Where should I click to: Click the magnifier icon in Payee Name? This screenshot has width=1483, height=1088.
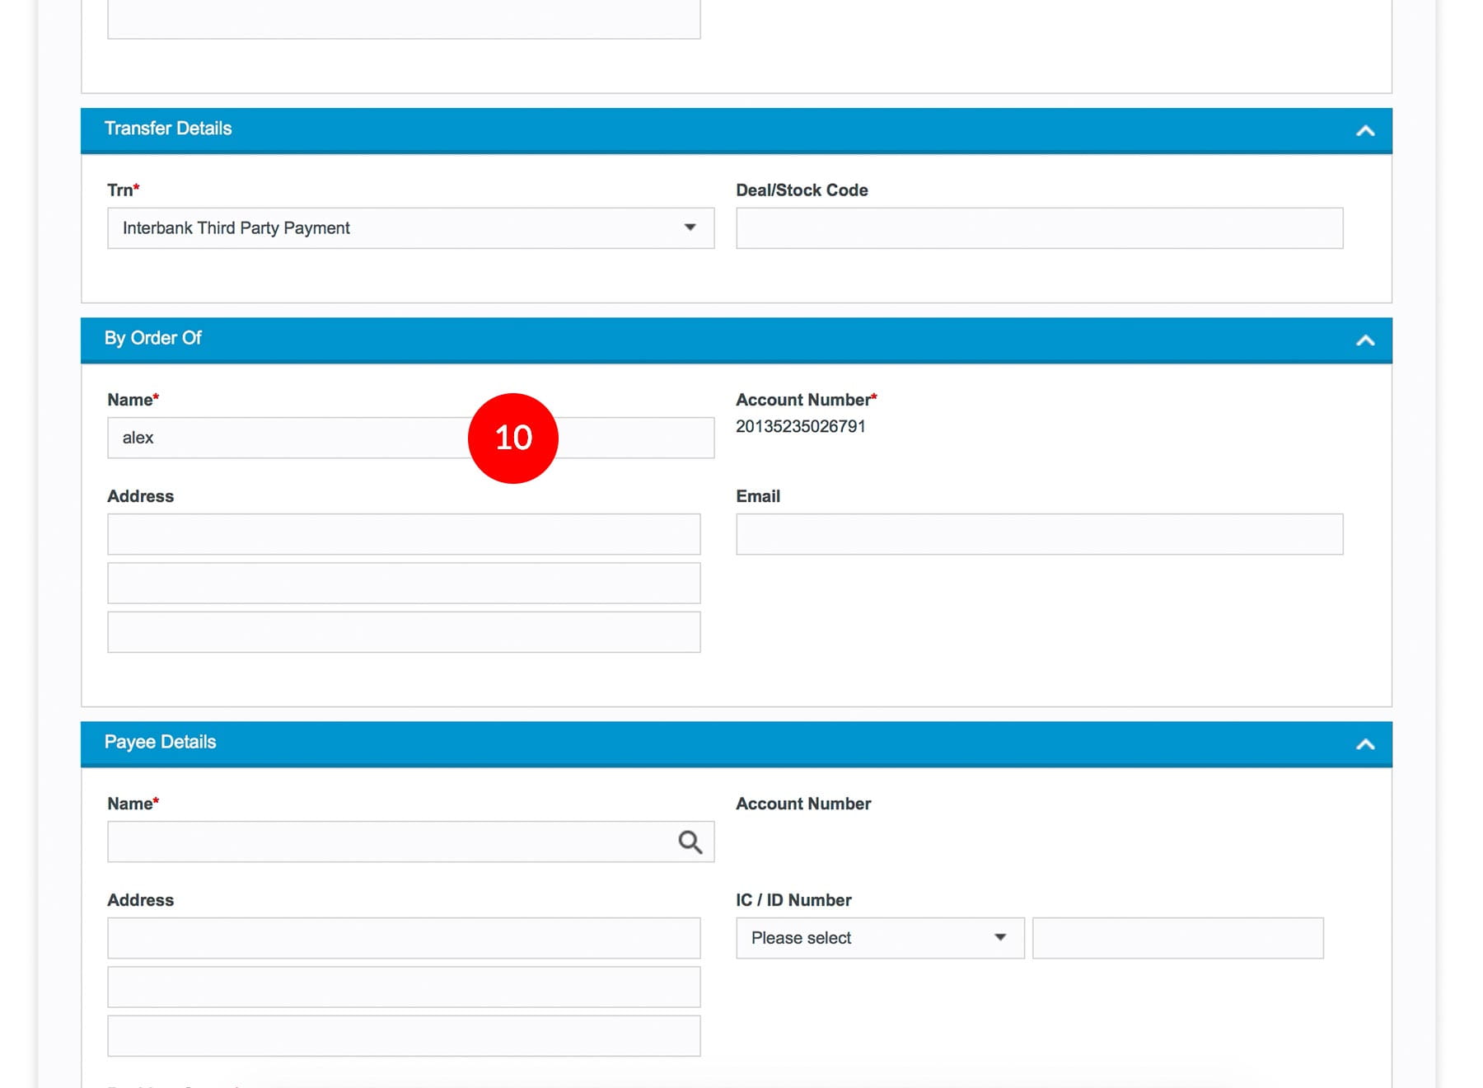click(x=690, y=842)
